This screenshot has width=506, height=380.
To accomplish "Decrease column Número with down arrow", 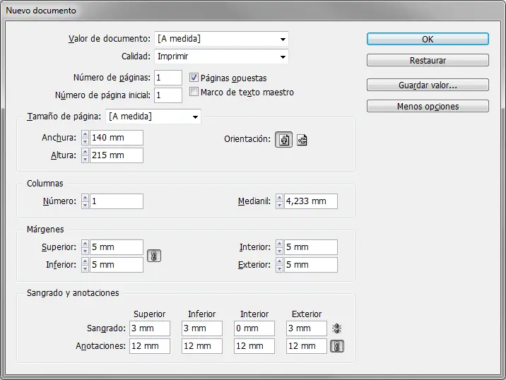I will click(85, 205).
